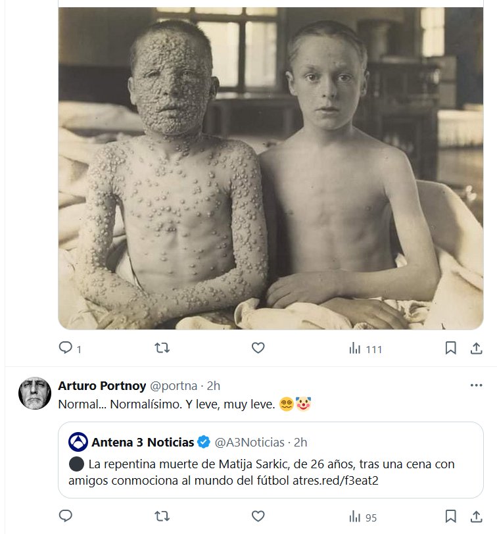This screenshot has width=497, height=534.
Task: Like the tweet with the vintage photo
Action: pos(258,348)
